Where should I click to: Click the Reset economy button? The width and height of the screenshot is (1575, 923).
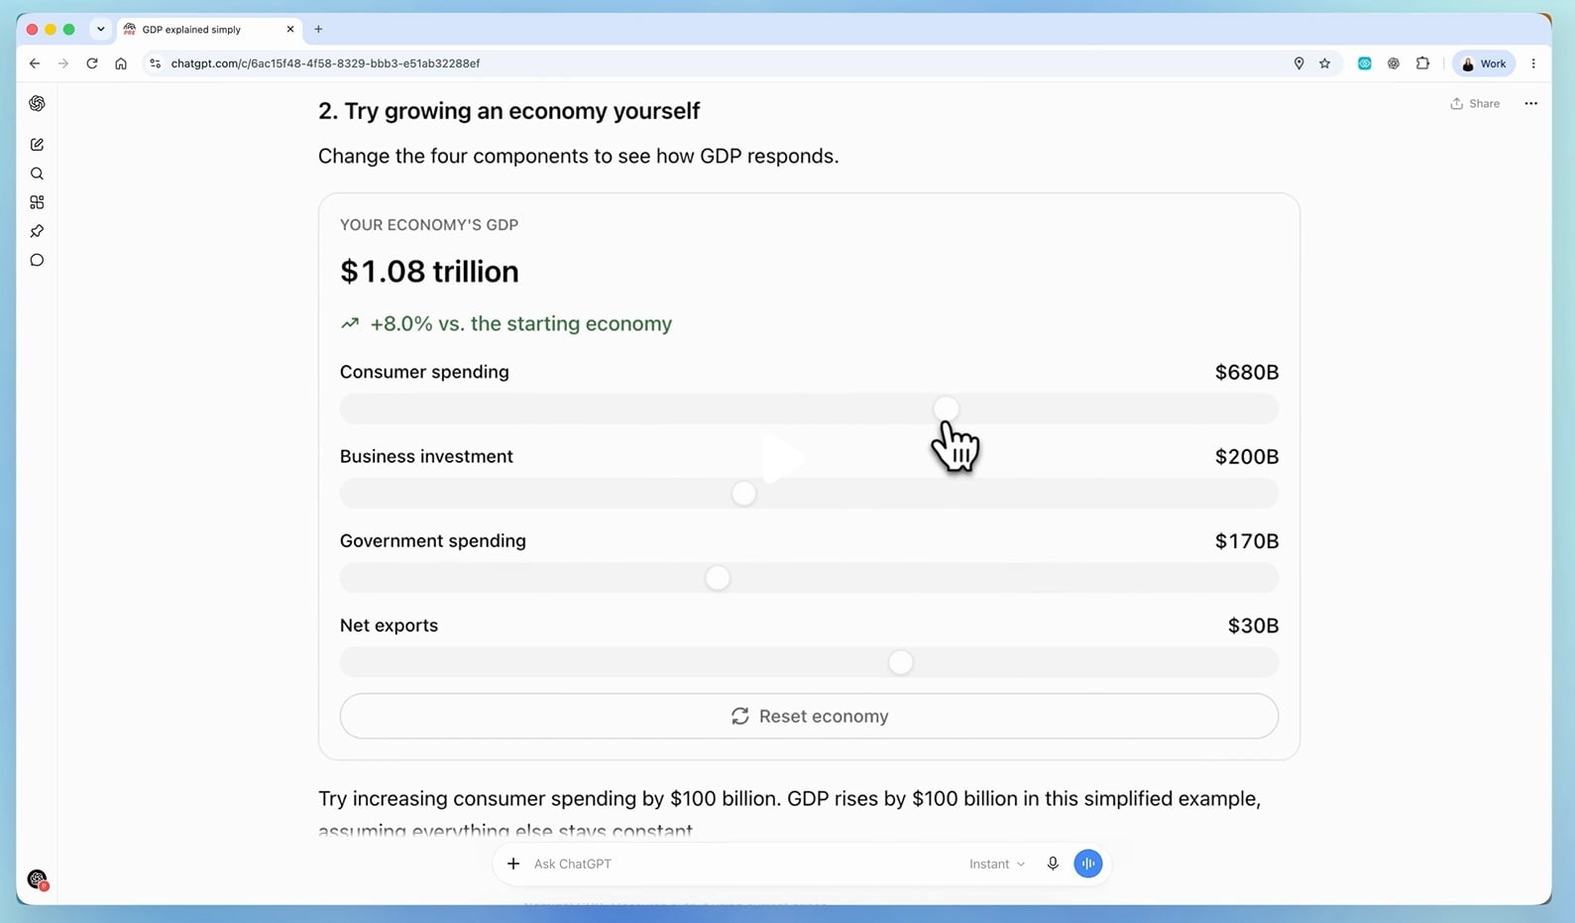coord(809,716)
